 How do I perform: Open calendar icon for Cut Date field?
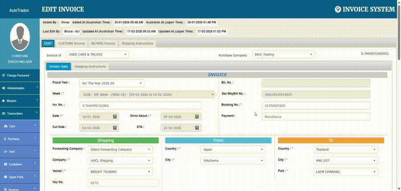click(115, 128)
